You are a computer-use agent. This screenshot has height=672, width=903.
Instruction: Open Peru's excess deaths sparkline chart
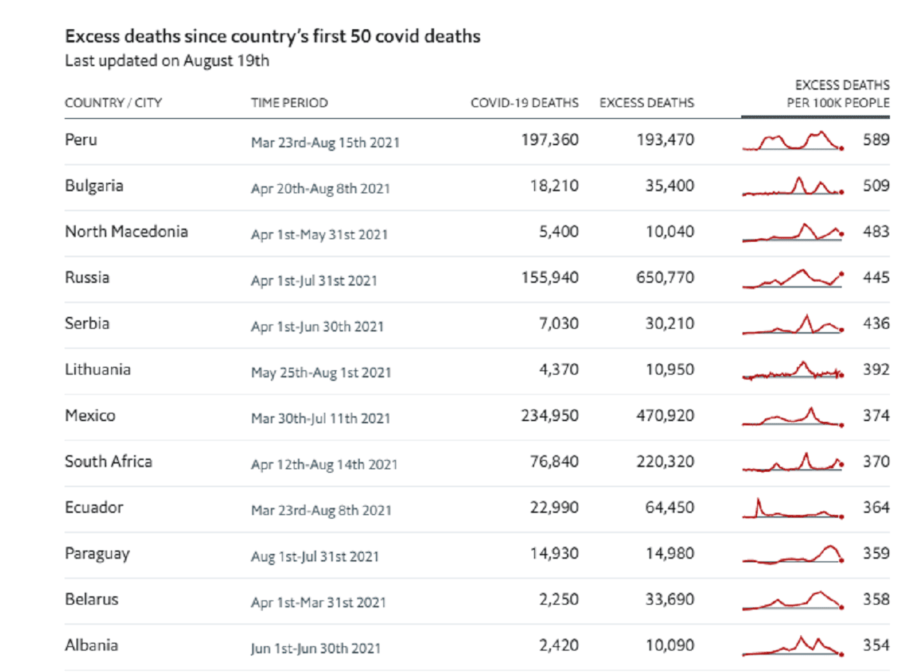[x=793, y=141]
